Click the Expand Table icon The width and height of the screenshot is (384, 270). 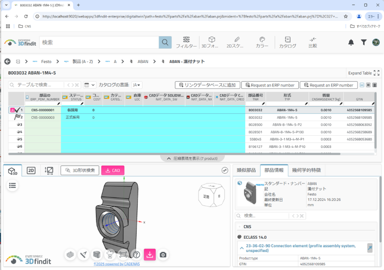click(x=376, y=73)
